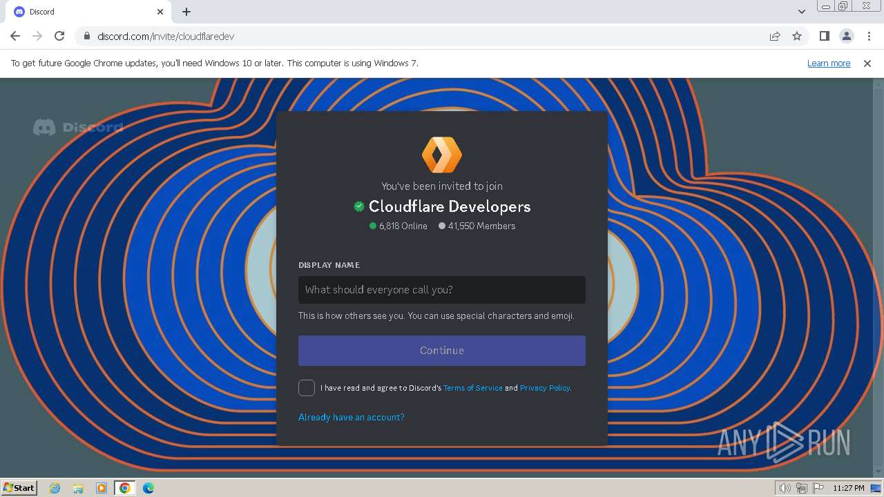Dismiss the Chrome update notification bar
Screen dimensions: 884x497
coord(867,63)
